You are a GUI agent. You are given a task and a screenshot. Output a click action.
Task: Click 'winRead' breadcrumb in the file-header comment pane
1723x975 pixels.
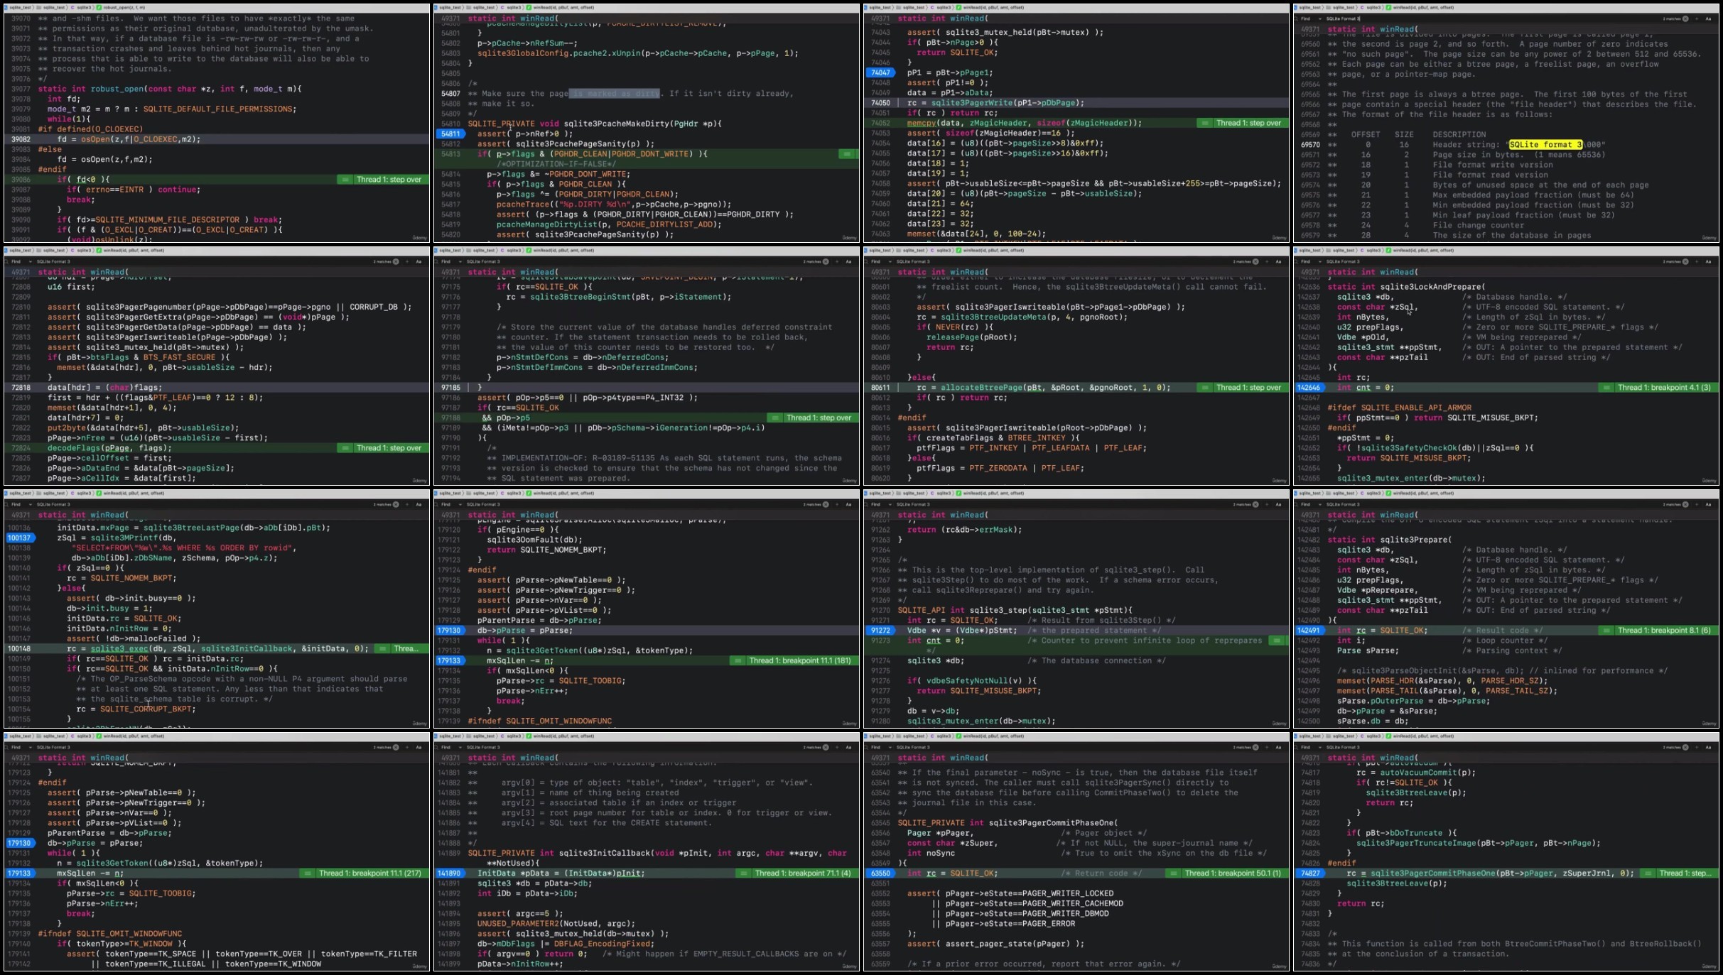[1424, 8]
